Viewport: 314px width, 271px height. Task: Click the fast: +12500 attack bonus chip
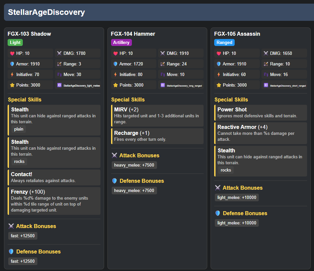click(22, 236)
